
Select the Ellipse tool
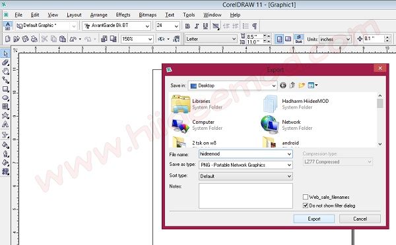coord(5,97)
